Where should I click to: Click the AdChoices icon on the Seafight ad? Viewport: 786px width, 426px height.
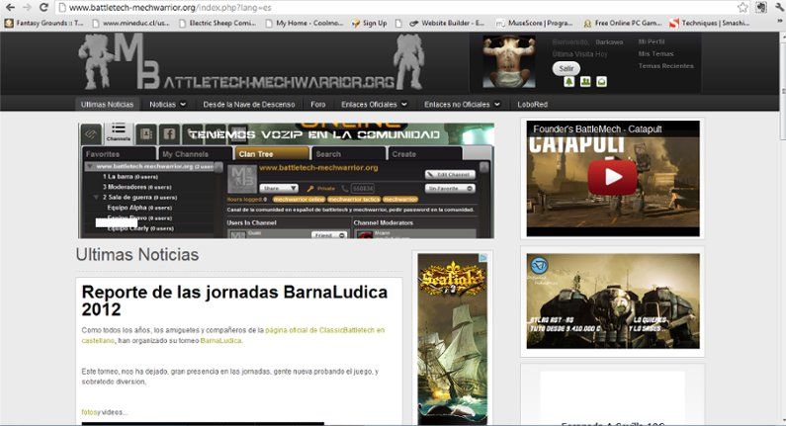(x=483, y=258)
